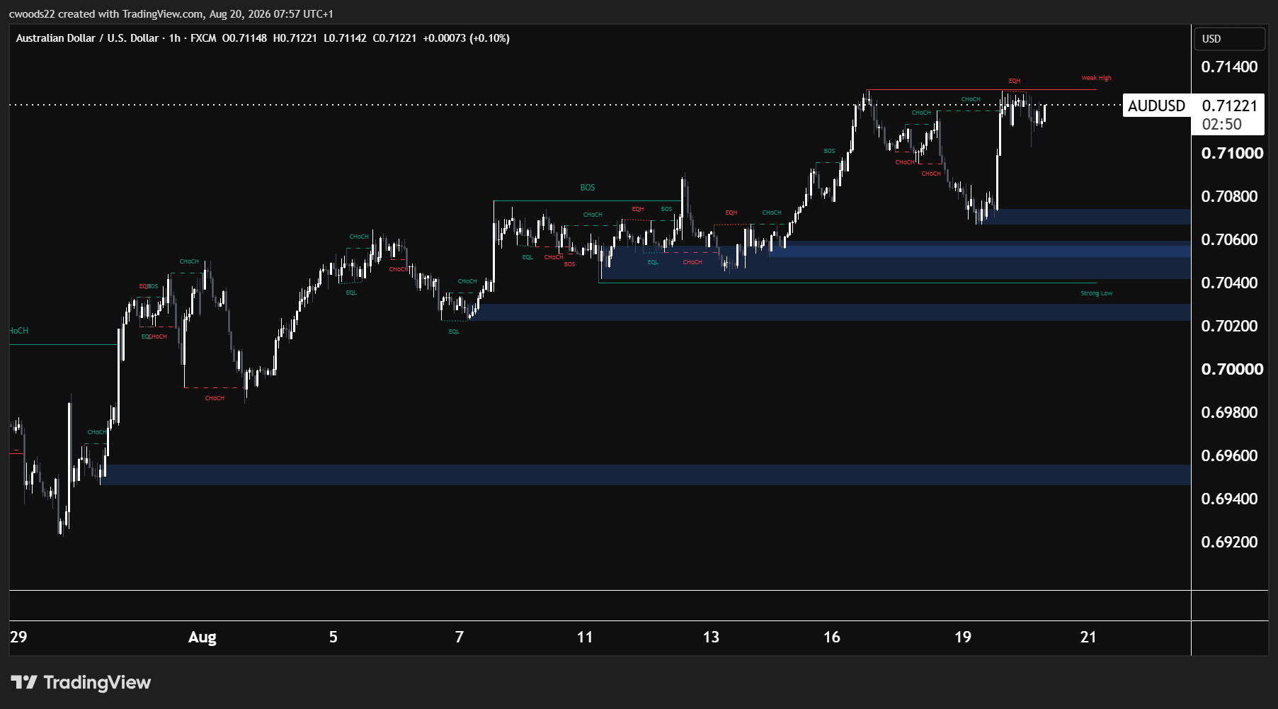This screenshot has height=709, width=1278.
Task: Select the low value L0.71142
Action: pos(345,38)
